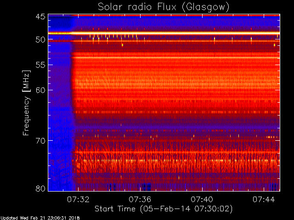Click the Updated Wed Feb 21 timestamp text
The width and height of the screenshot is (294, 220).
(40, 218)
